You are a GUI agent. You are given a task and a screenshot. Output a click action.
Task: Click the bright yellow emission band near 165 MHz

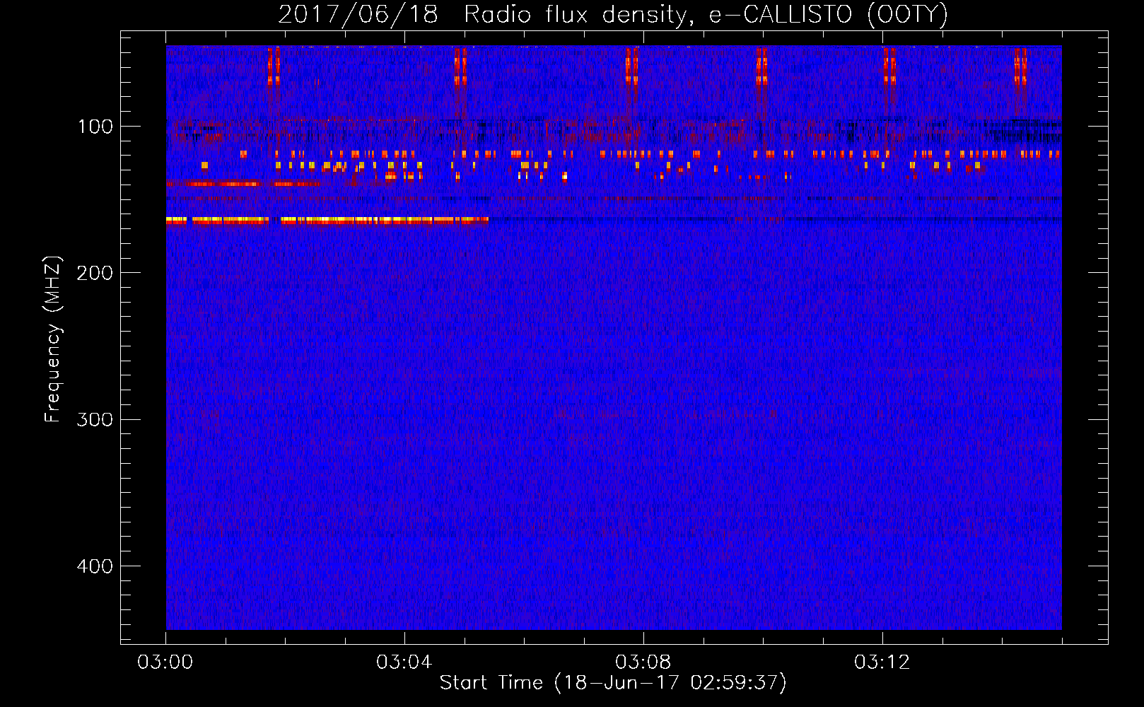[x=327, y=221]
